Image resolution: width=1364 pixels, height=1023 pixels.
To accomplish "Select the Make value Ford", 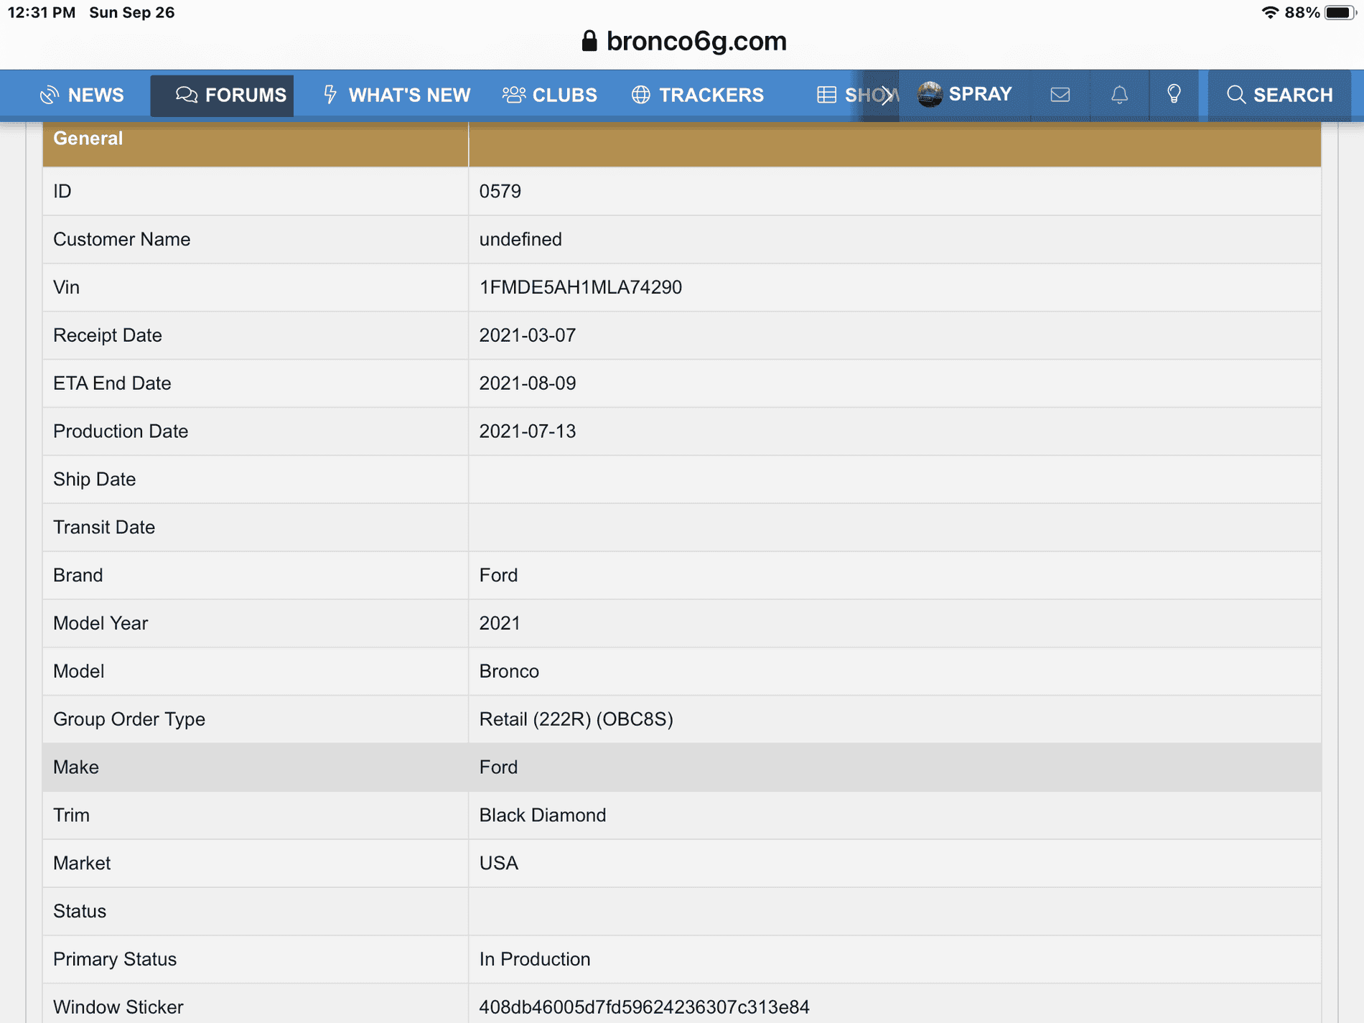I will pos(498,767).
